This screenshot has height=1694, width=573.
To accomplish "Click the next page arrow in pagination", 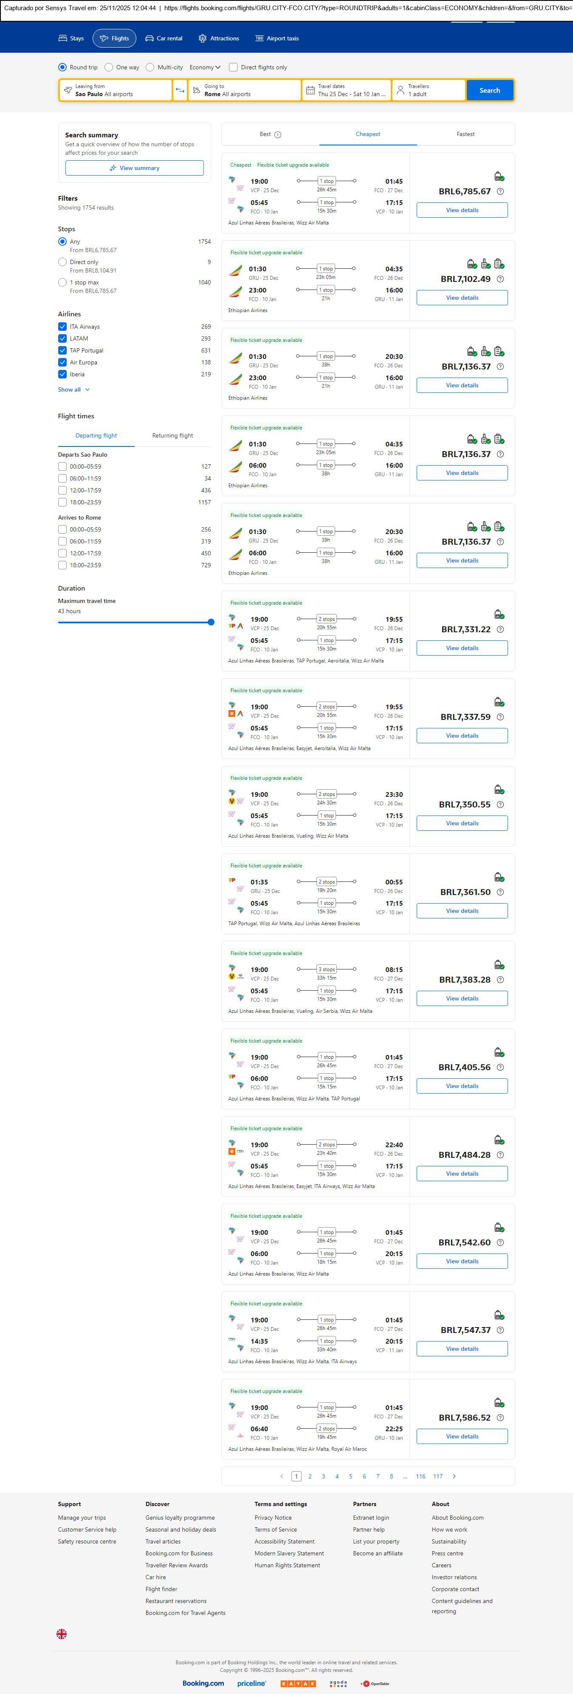I will (454, 1476).
